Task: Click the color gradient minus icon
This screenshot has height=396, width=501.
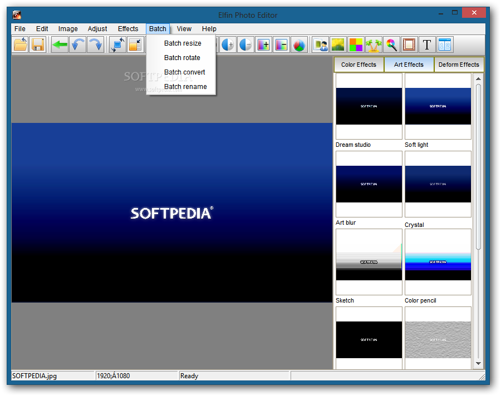Action: pos(282,44)
